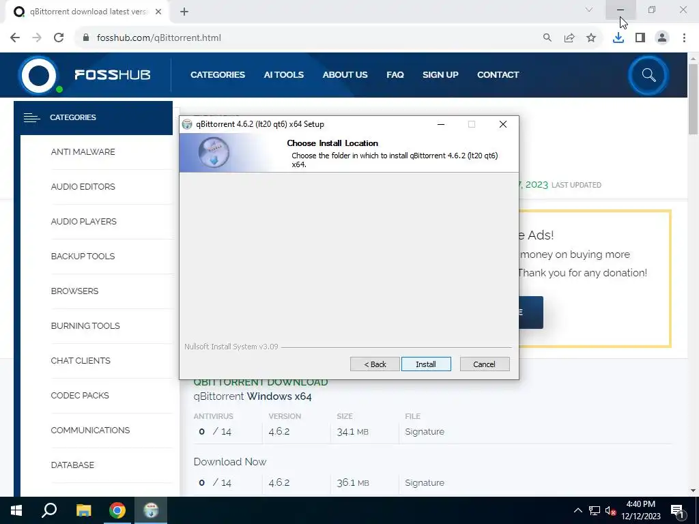Open the AI Tools nav item
Image resolution: width=699 pixels, height=524 pixels.
click(x=283, y=75)
